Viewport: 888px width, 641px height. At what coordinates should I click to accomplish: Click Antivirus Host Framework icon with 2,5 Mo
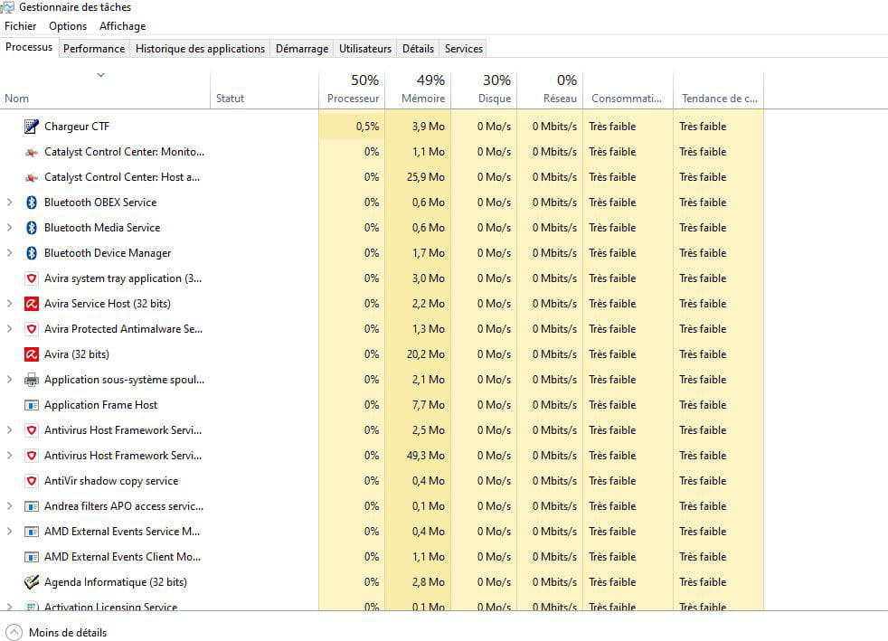point(32,430)
